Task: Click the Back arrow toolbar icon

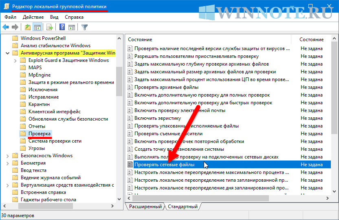Action: pyautogui.click(x=6, y=27)
